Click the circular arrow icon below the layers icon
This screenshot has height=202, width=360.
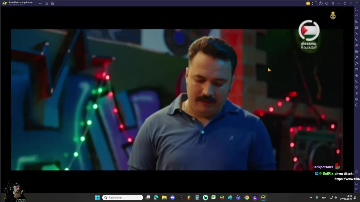357,105
